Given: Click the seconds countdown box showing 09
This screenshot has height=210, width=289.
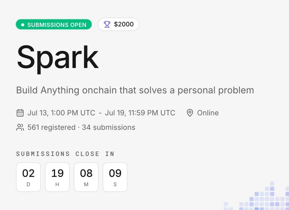Looking at the screenshot, I should (115, 177).
